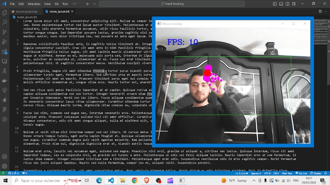Open the Accounts icon in activity bar
Screen dimensions: 330x185
tap(5, 157)
